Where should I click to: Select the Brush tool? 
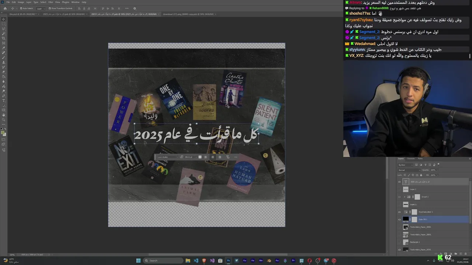(3, 57)
